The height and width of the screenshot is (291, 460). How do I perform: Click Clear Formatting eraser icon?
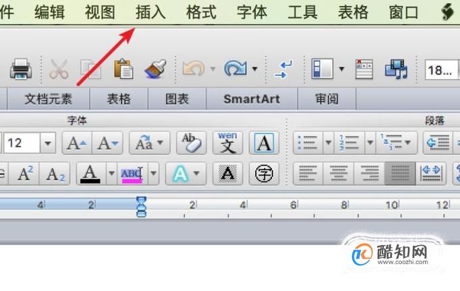(192, 143)
